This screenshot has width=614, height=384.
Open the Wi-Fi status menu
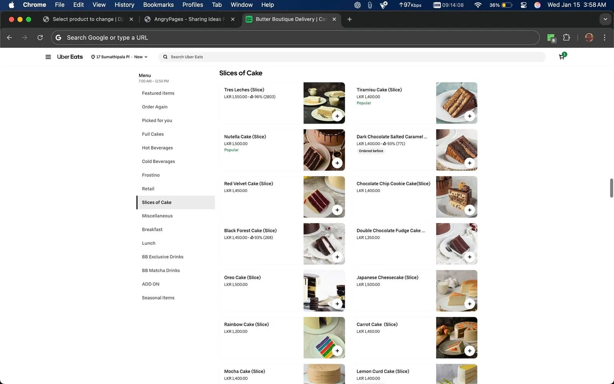(478, 5)
